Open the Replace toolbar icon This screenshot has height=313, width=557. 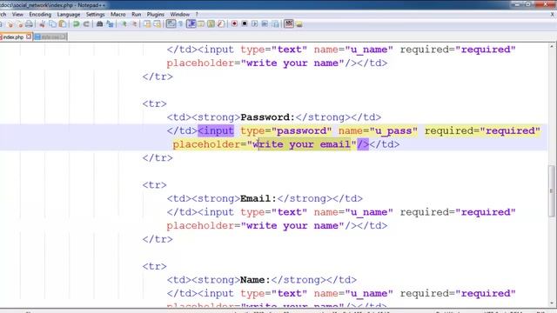111,24
